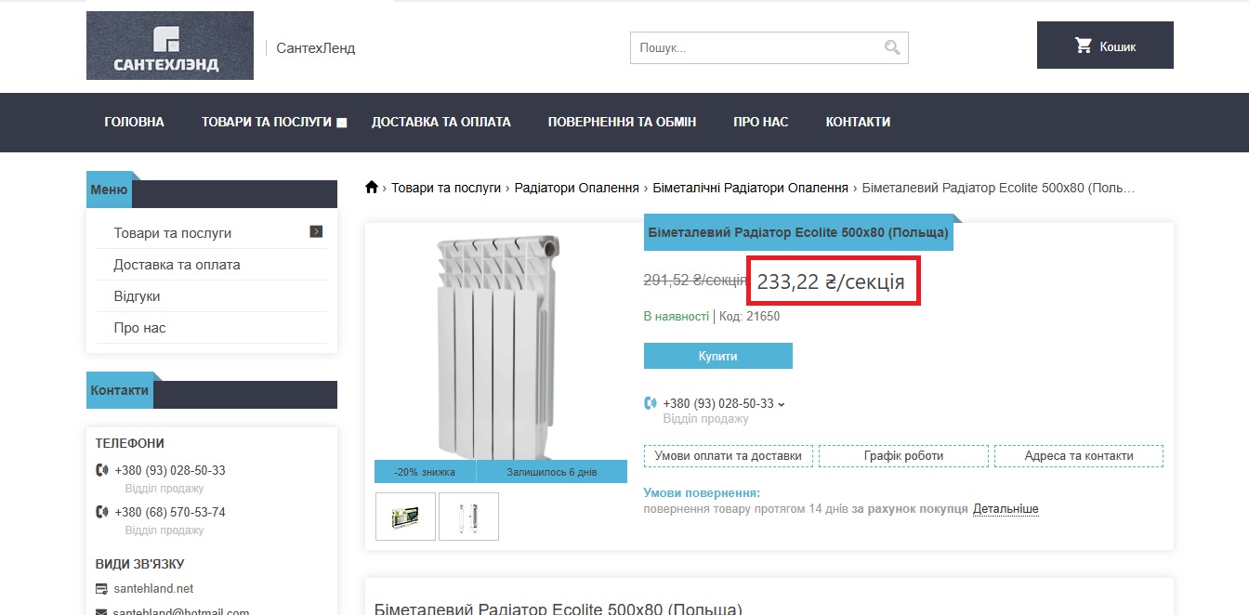This screenshot has width=1249, height=615.
Task: Click the price 233,22 ₴/секція
Action: click(x=831, y=281)
